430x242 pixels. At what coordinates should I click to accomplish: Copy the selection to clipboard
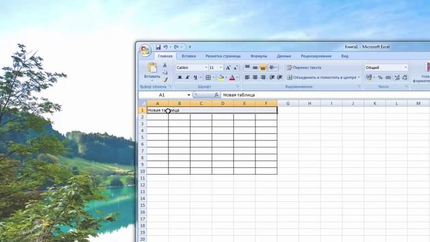coord(165,72)
